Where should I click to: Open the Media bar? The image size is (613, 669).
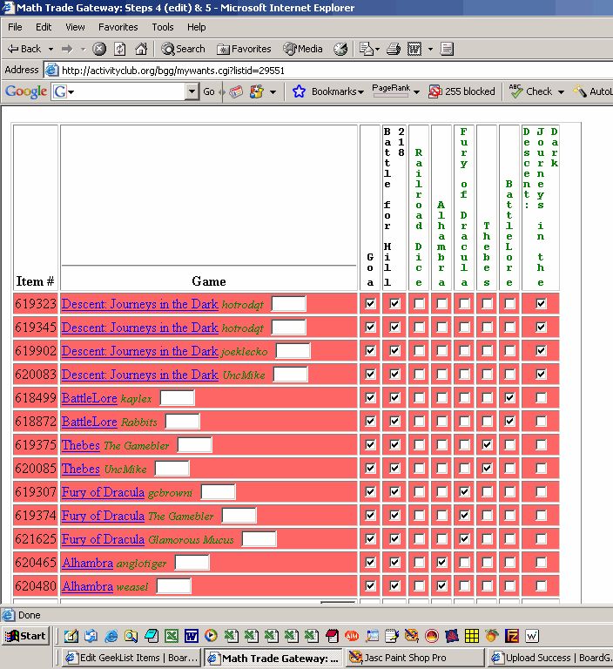tap(303, 49)
